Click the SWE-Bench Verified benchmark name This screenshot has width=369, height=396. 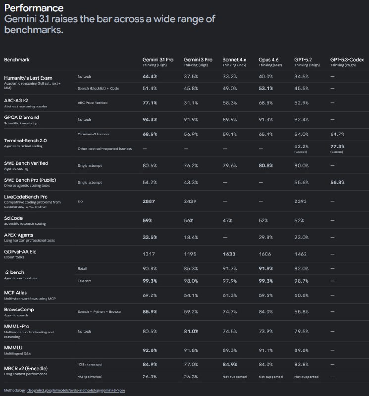coord(26,163)
